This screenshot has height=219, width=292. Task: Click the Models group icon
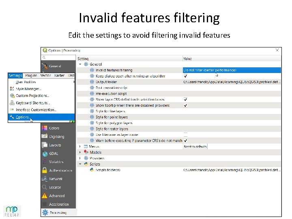point(86,152)
